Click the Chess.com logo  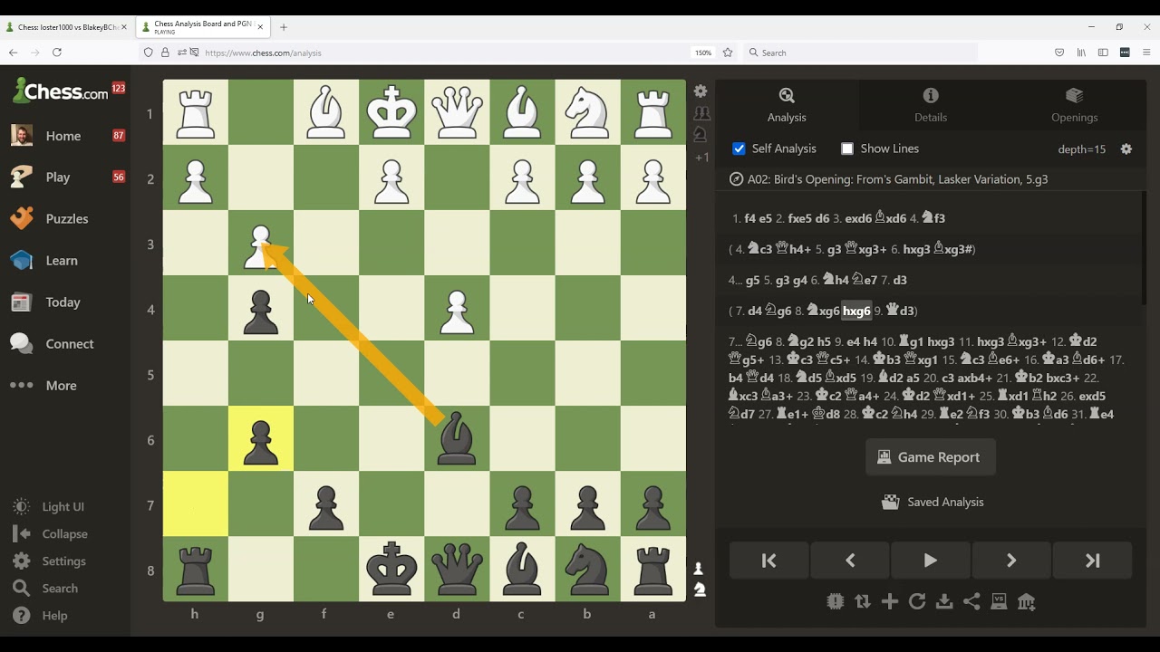61,91
